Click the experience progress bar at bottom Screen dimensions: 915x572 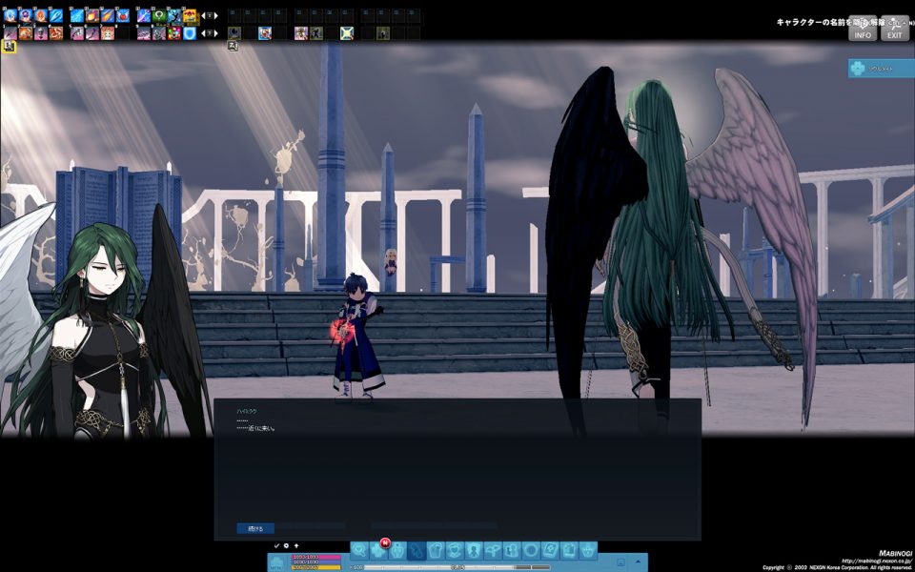click(x=457, y=567)
